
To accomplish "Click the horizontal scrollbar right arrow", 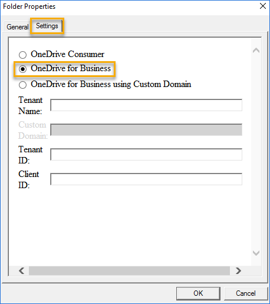I will (238, 270).
